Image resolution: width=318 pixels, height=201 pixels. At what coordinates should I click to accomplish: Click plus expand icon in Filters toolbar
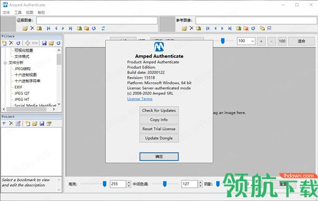point(28,43)
